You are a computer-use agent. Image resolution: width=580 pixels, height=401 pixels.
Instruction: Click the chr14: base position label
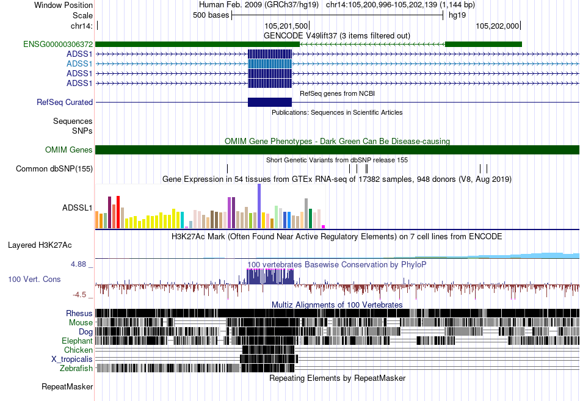(82, 26)
